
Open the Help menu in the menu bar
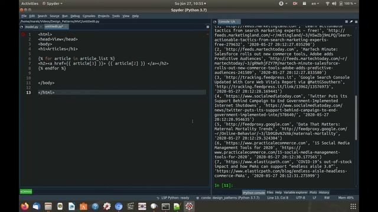click(135, 16)
